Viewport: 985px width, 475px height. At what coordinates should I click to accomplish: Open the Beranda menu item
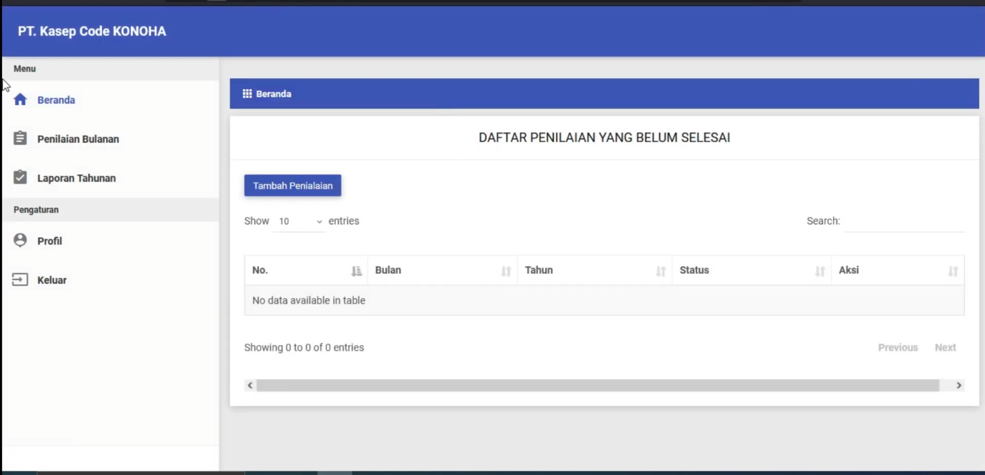111,100
